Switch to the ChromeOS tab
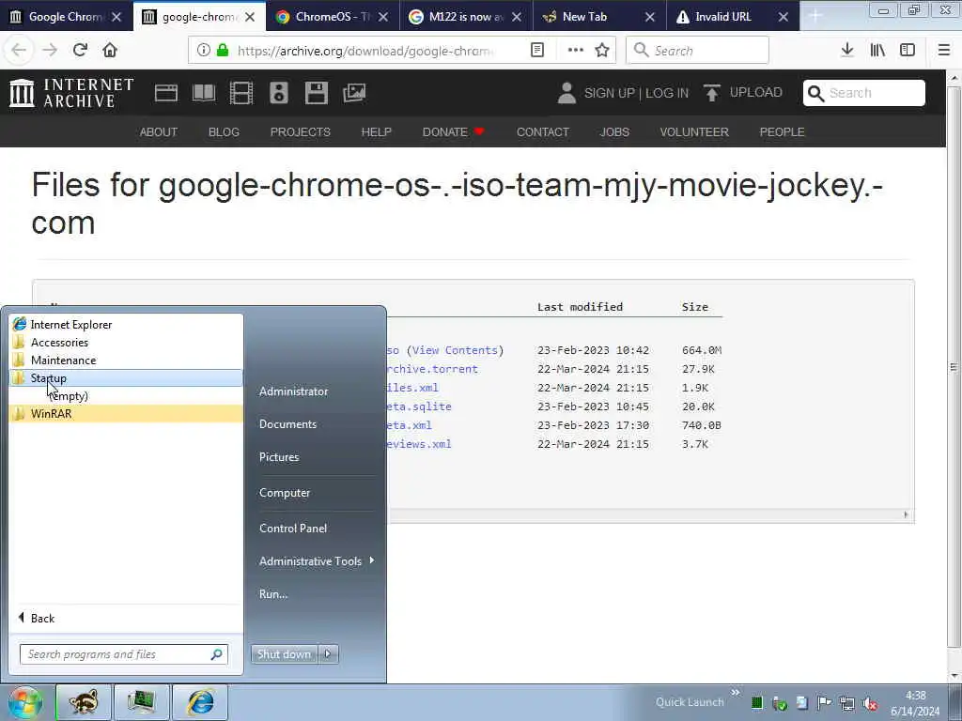 (x=333, y=17)
